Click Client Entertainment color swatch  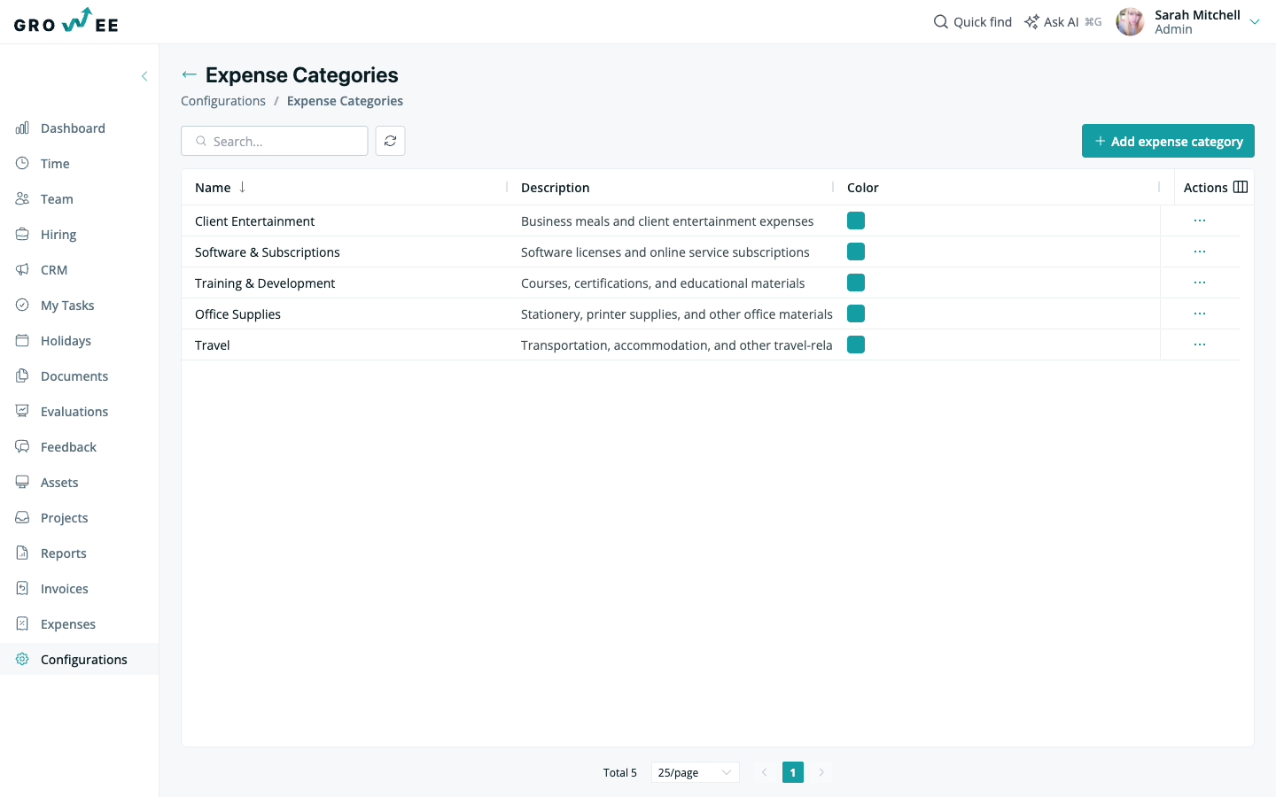[856, 221]
